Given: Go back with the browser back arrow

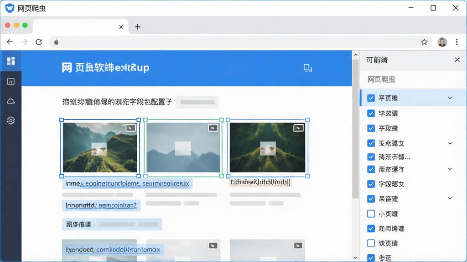Looking at the screenshot, I should tap(10, 42).
